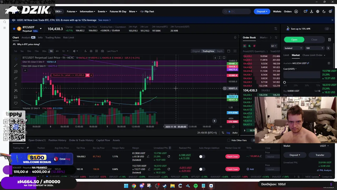The image size is (337, 190).
Task: Collapse the indicator legend chevron
Action: coord(25,70)
